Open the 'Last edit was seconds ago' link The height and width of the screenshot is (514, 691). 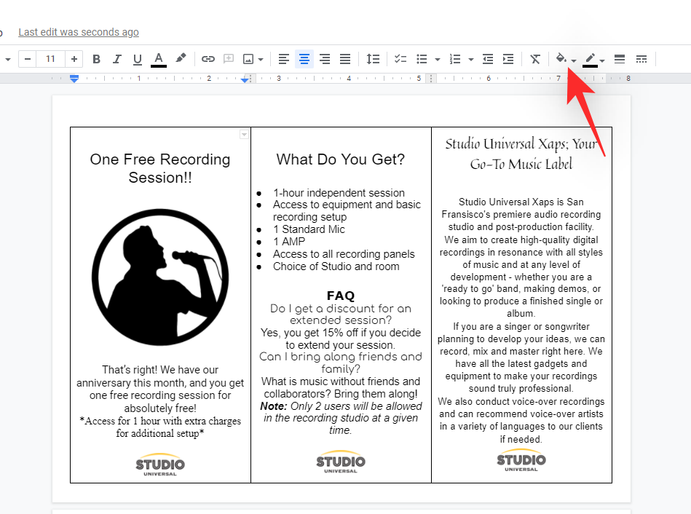click(x=79, y=32)
